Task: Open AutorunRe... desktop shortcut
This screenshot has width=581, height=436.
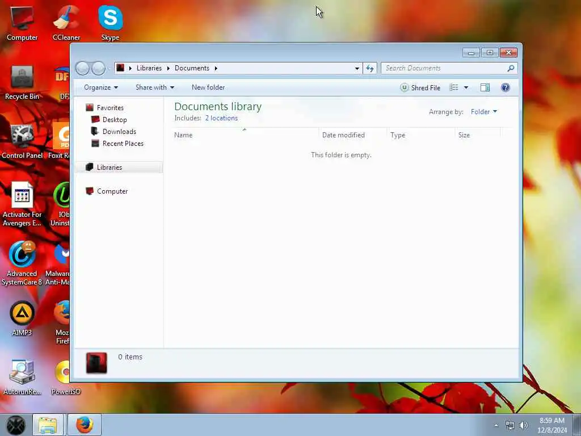Action: [22, 378]
